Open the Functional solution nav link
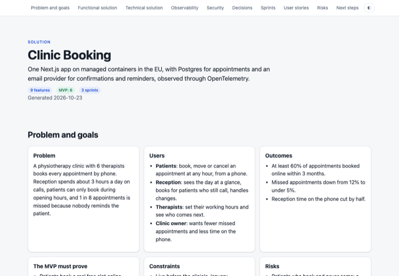The height and width of the screenshot is (276, 399). click(98, 8)
